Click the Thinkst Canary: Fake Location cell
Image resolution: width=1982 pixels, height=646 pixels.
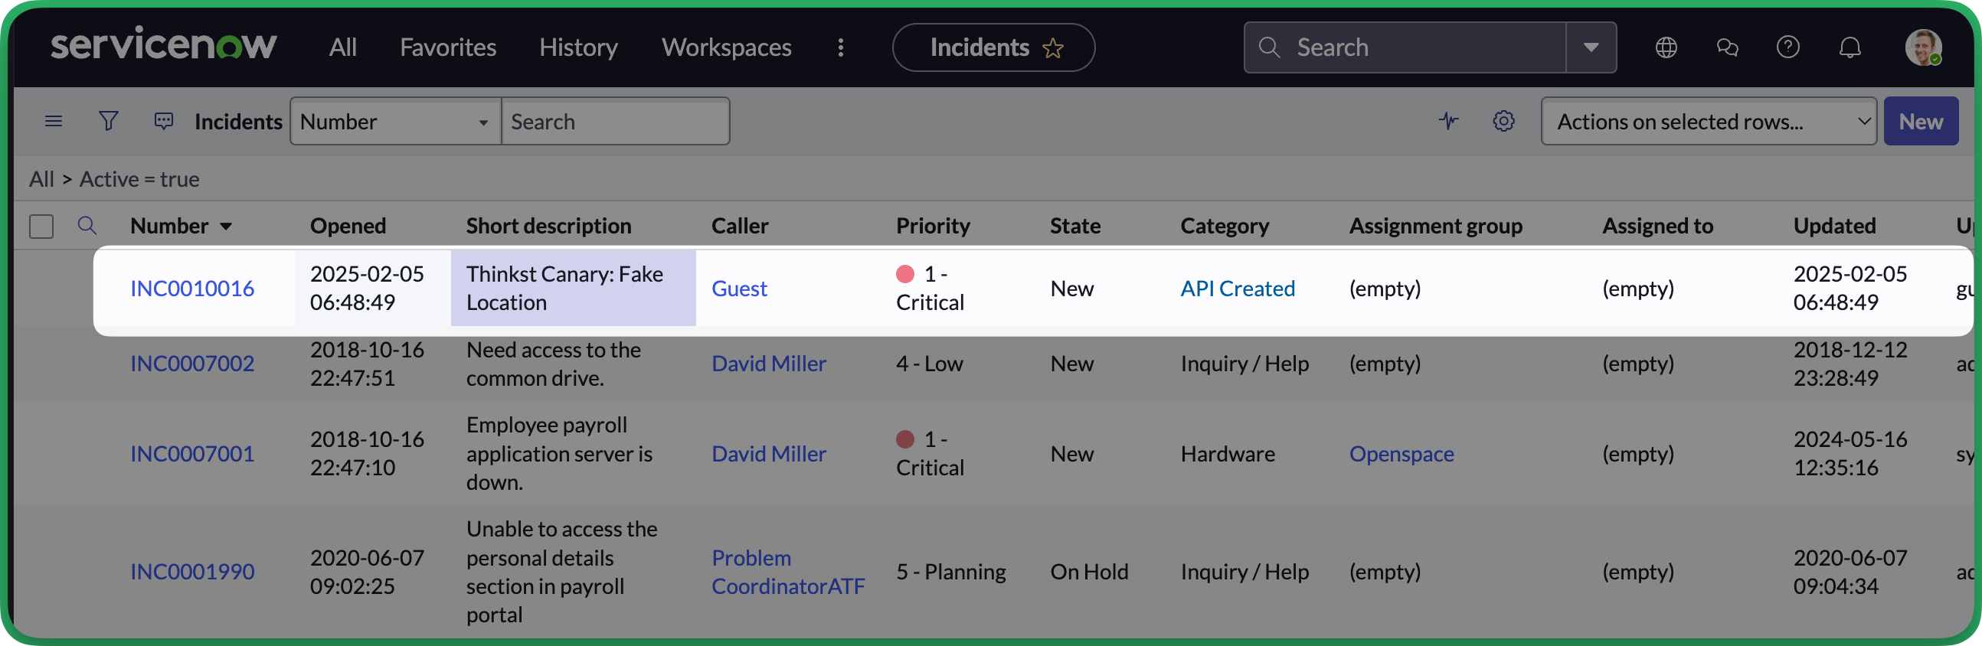pos(573,288)
